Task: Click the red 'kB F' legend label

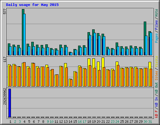Action: click(157, 114)
